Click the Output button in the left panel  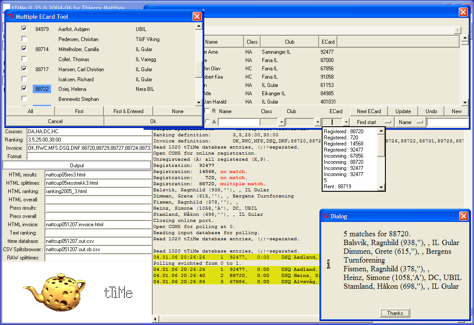[77, 166]
